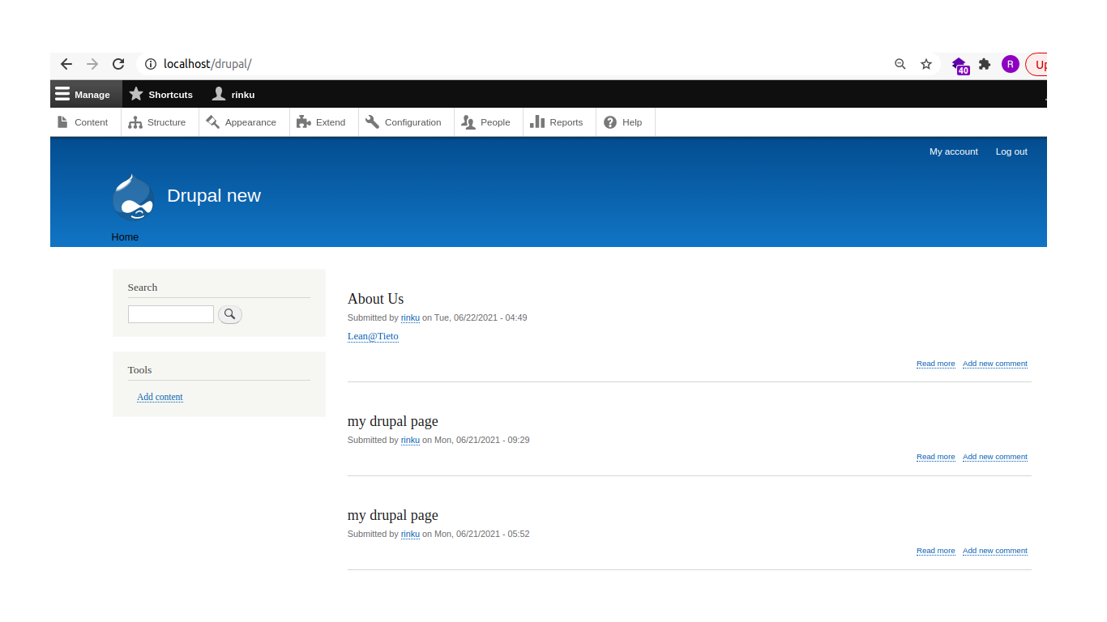Open the People users icon
This screenshot has width=1107, height=622.
coord(467,121)
